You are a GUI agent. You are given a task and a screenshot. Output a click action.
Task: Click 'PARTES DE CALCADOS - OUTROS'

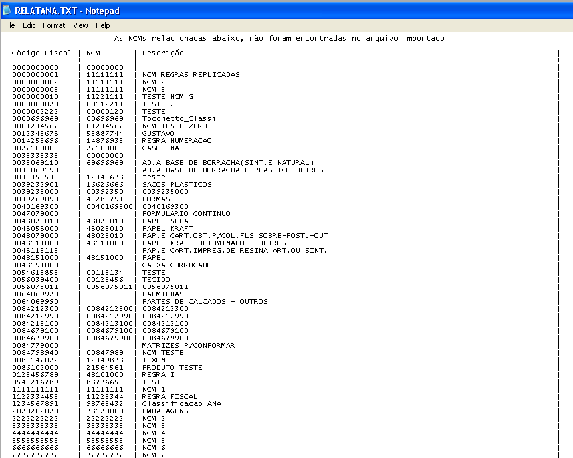point(205,301)
